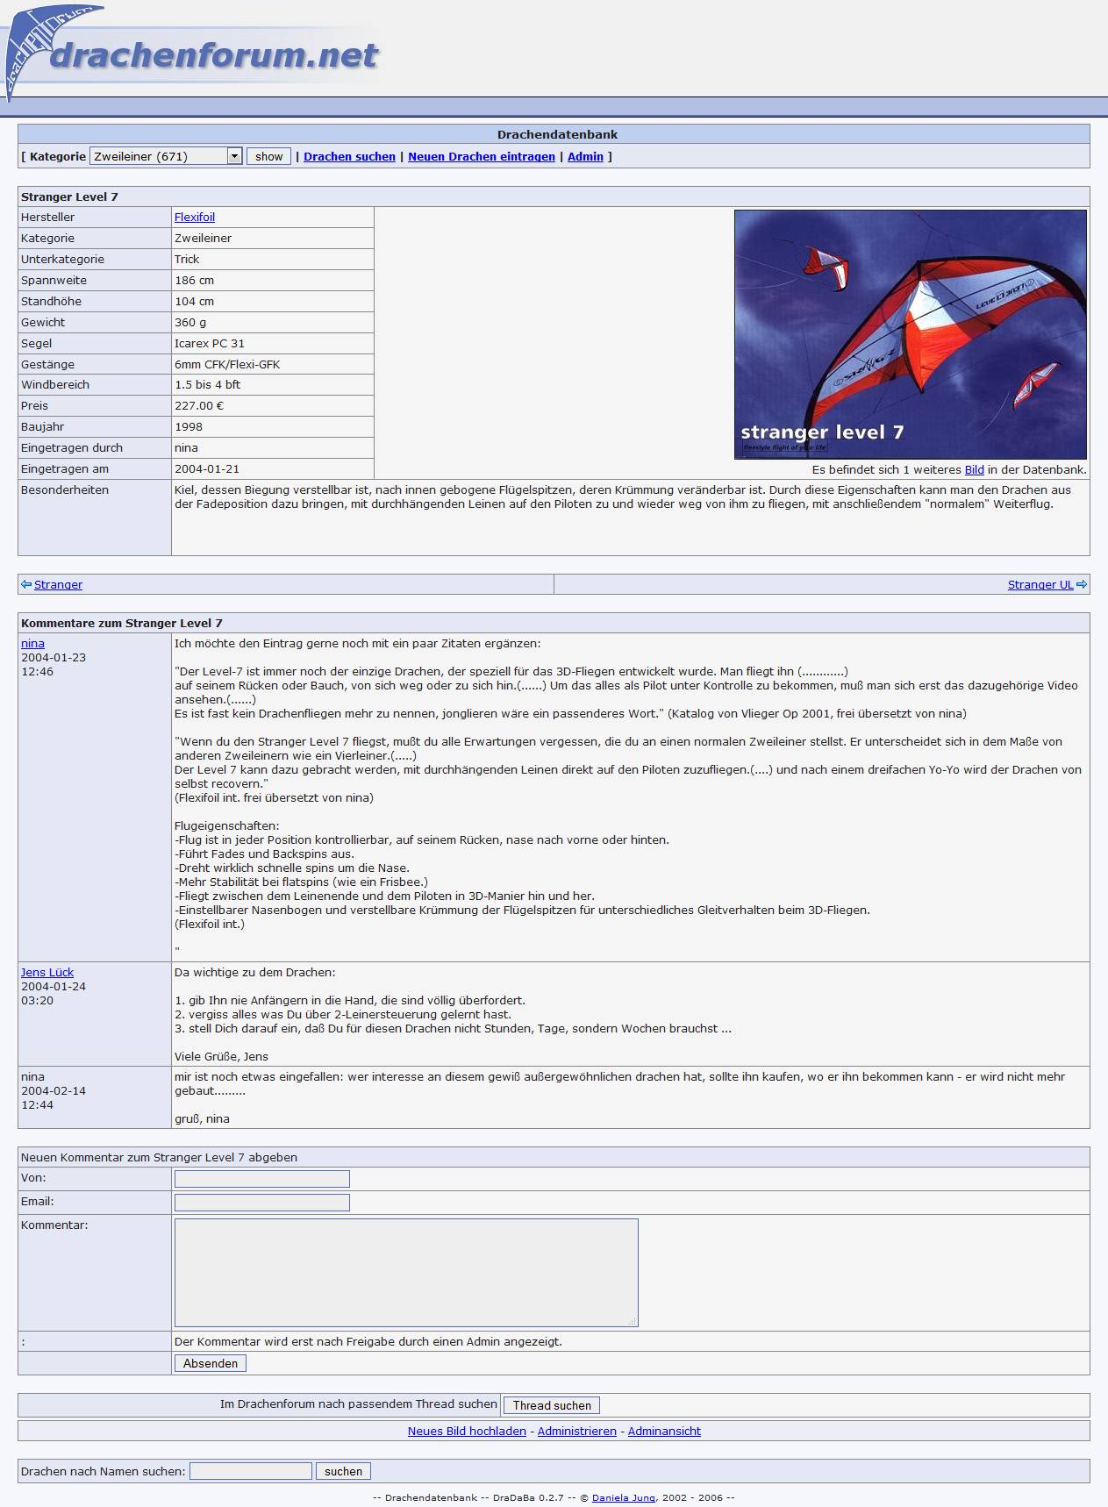
Task: Open the Flexifoil manufacturer link
Action: click(194, 217)
